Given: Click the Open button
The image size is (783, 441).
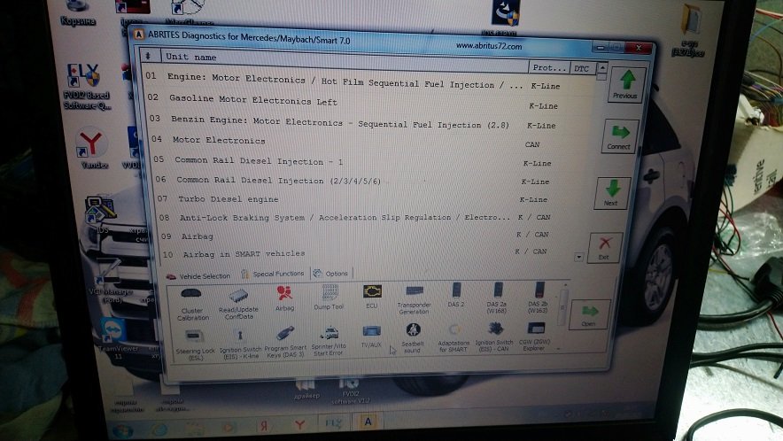Looking at the screenshot, I should click(x=589, y=314).
